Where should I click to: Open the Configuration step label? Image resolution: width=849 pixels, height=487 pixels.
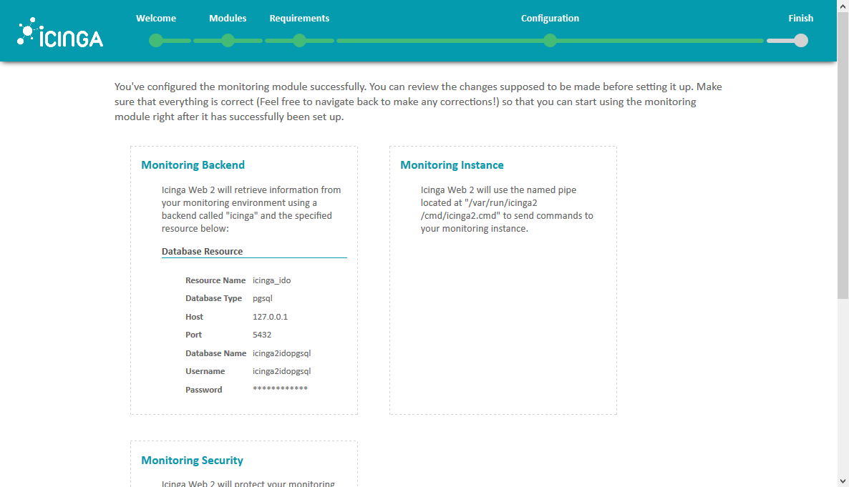pyautogui.click(x=550, y=19)
